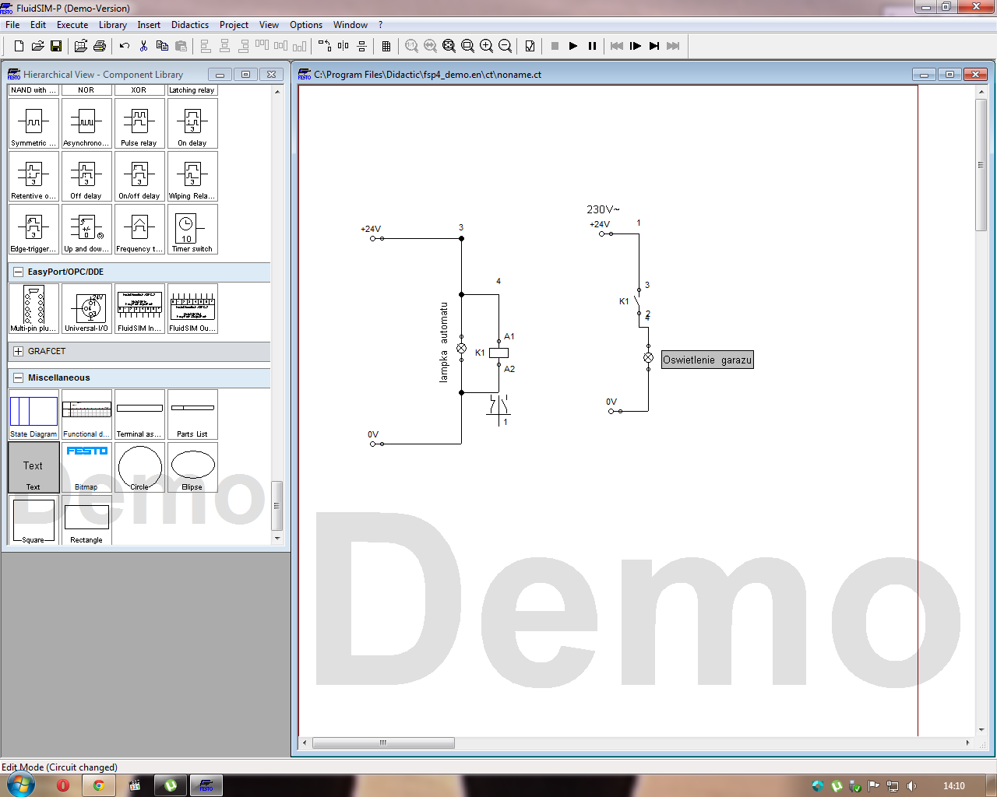Select the Functional diagram component

point(86,415)
